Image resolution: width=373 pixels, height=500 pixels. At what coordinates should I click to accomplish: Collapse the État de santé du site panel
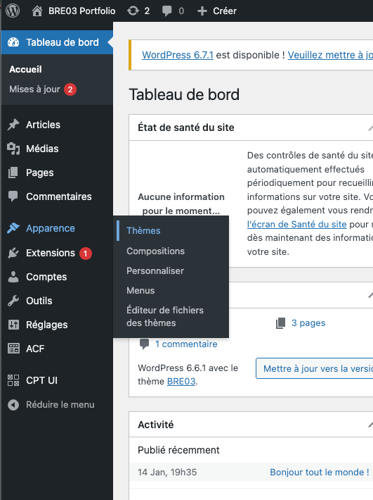click(x=370, y=128)
